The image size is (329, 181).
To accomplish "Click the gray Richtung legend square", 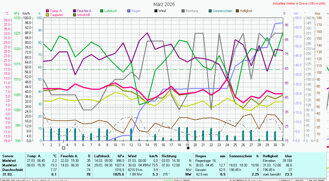I will 183,11.
